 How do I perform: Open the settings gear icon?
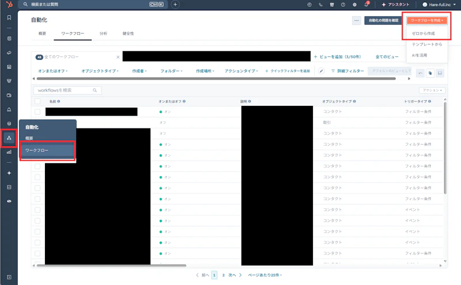(354, 5)
